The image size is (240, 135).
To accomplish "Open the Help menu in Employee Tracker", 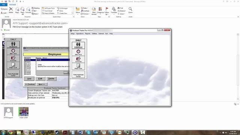I will [111, 33].
